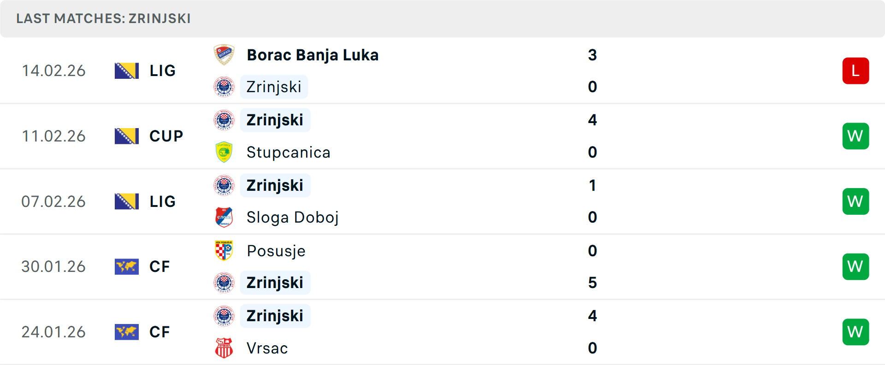Image resolution: width=885 pixels, height=365 pixels.
Task: Open the Sloga Doboj team link
Action: coord(292,217)
